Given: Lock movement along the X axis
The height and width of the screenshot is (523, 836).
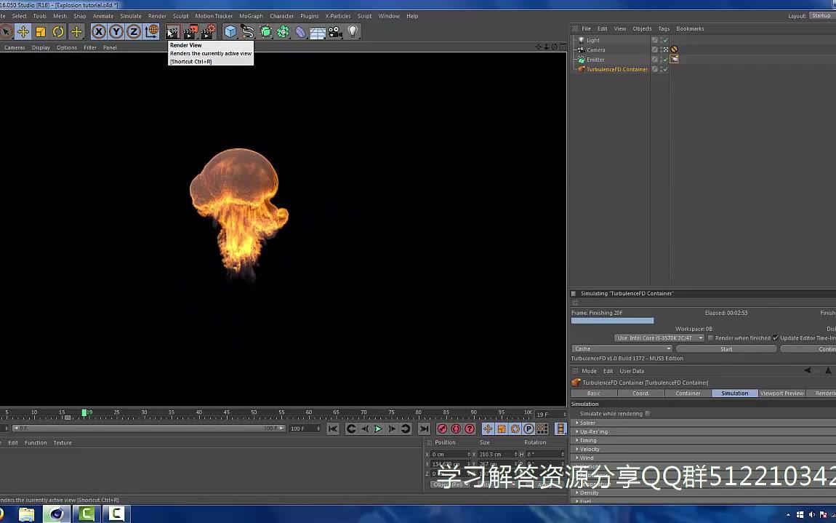Looking at the screenshot, I should point(98,31).
